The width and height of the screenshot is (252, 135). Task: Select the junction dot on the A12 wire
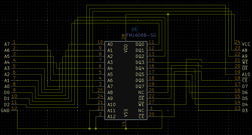[96, 129]
